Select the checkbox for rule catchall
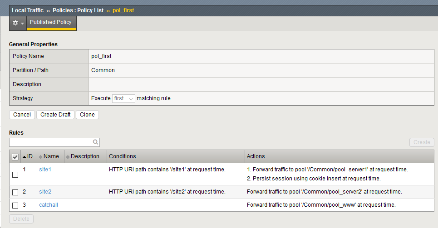This screenshot has height=228, width=438. [x=15, y=205]
